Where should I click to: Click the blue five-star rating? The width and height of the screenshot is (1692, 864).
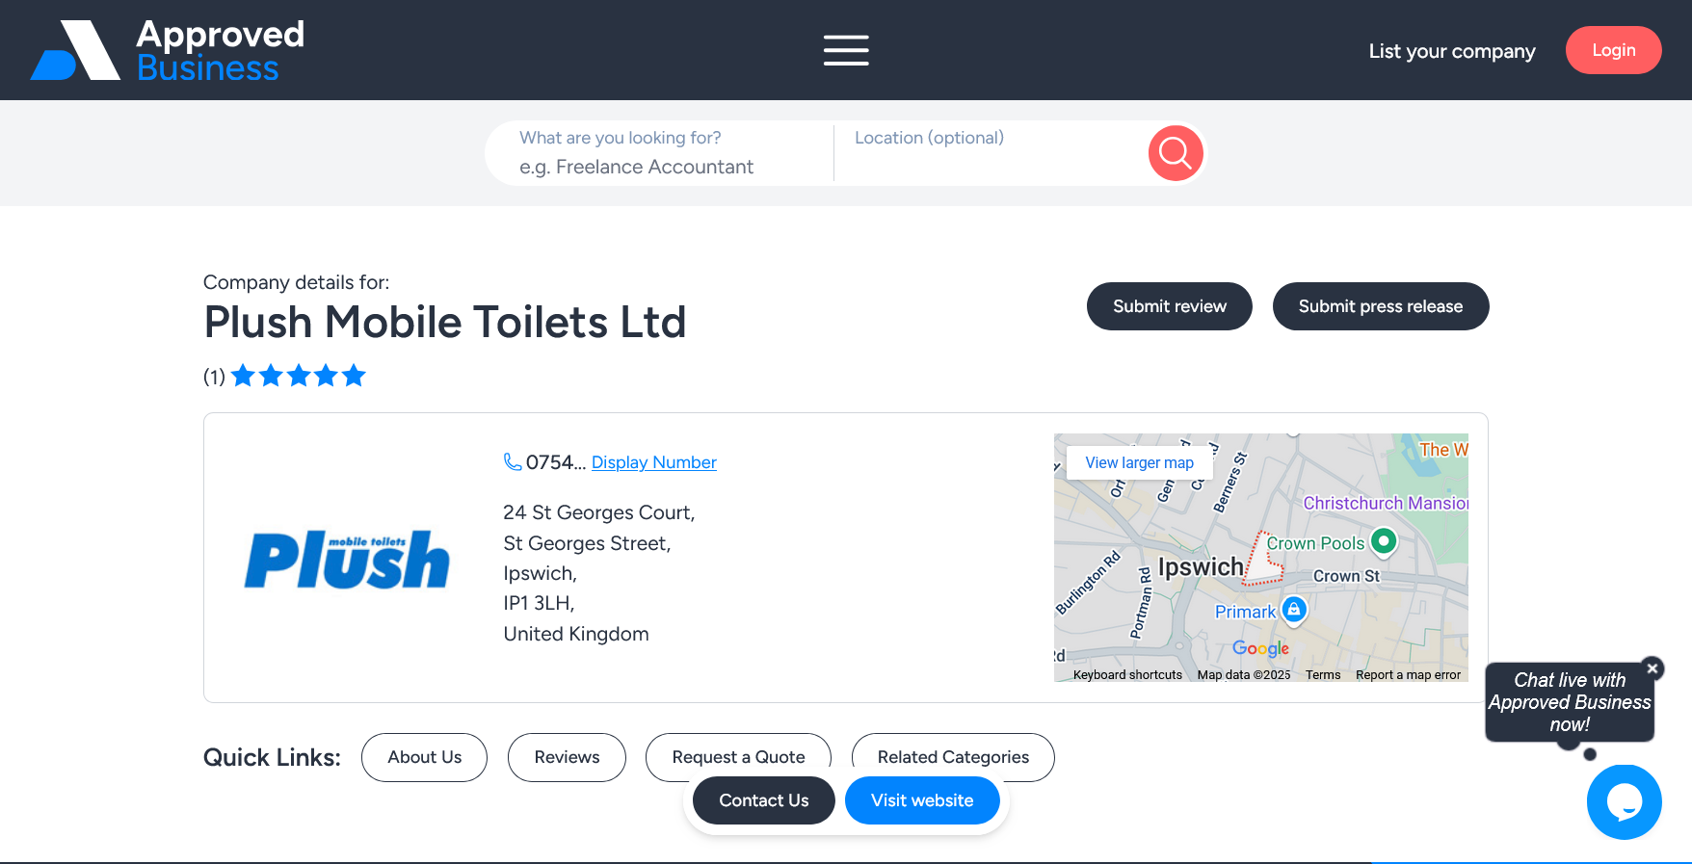(x=299, y=376)
